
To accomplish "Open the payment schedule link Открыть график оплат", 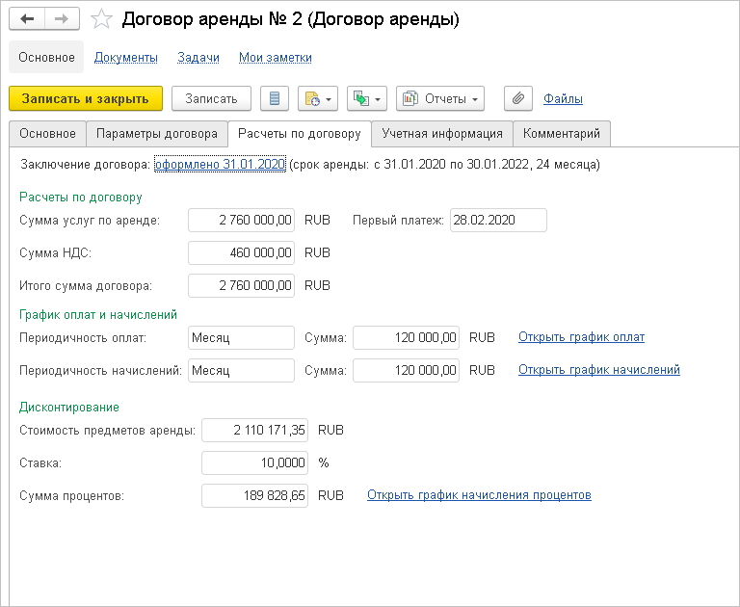I will [581, 337].
